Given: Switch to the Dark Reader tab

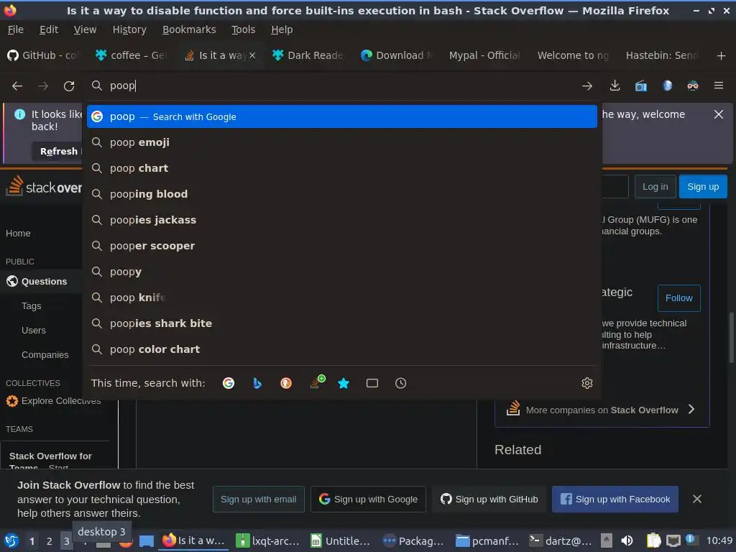Looking at the screenshot, I should coord(308,55).
